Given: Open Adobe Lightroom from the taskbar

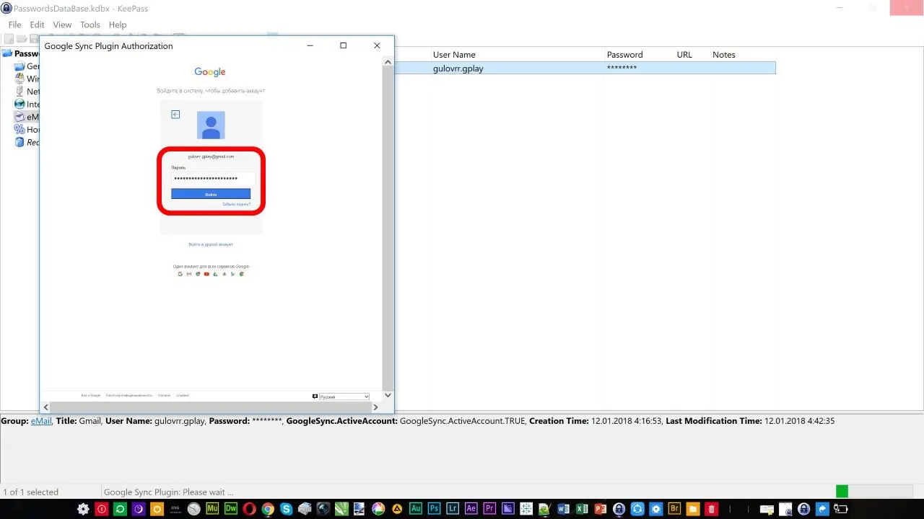Looking at the screenshot, I should point(453,509).
